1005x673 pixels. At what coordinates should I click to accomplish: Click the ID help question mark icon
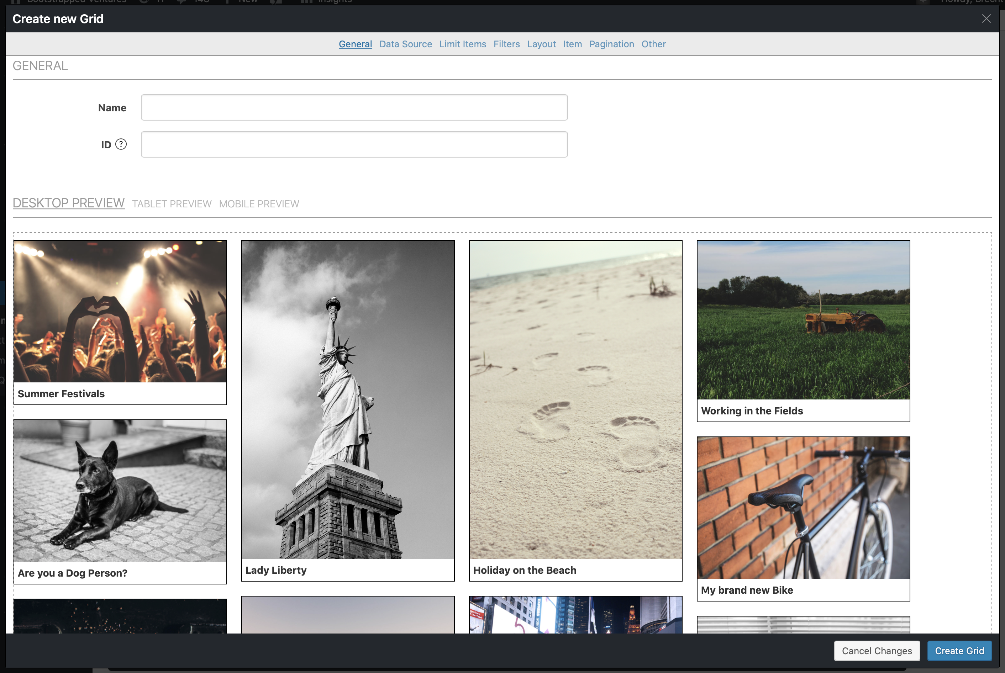[121, 144]
